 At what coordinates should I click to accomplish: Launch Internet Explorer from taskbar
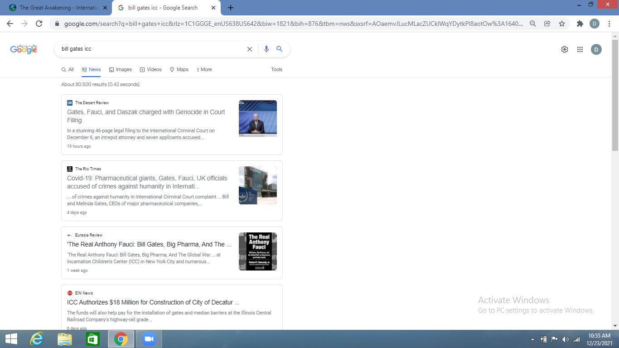[x=36, y=339]
